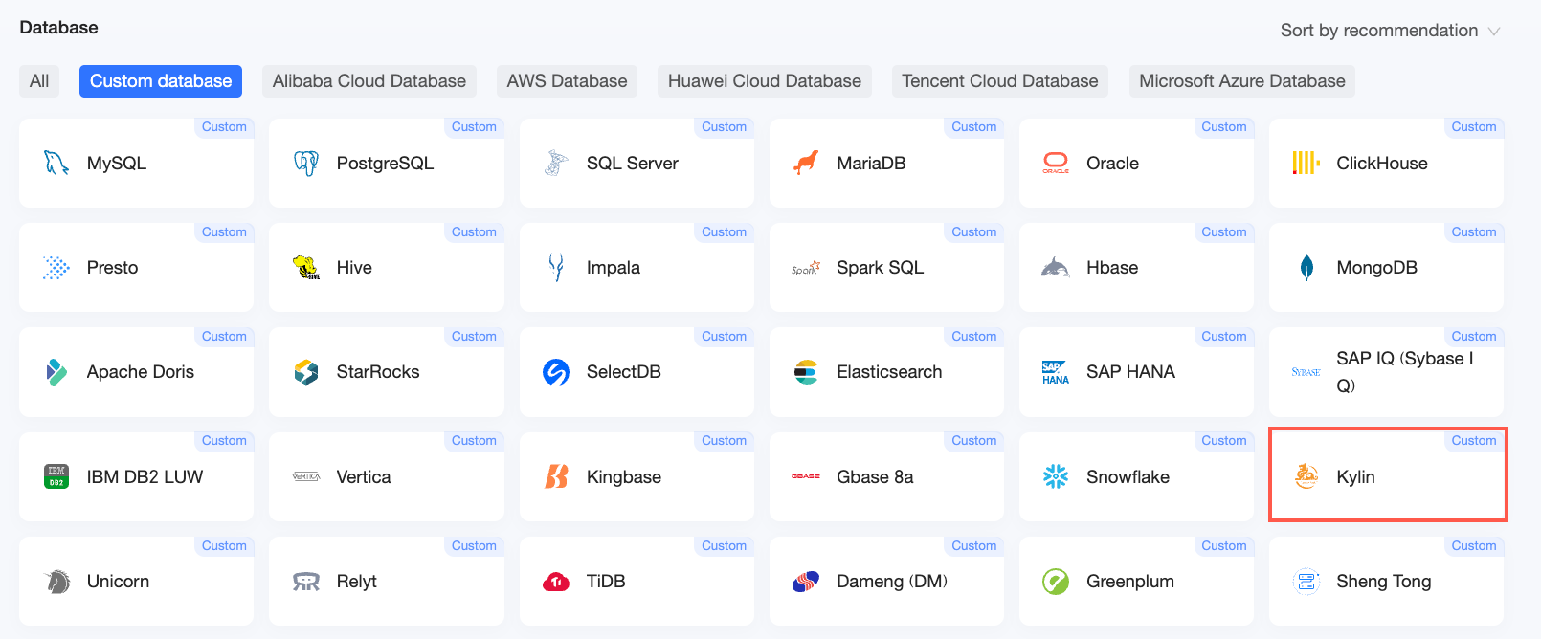Choose the Elasticsearch label text
This screenshot has height=639, width=1541.
coord(889,372)
